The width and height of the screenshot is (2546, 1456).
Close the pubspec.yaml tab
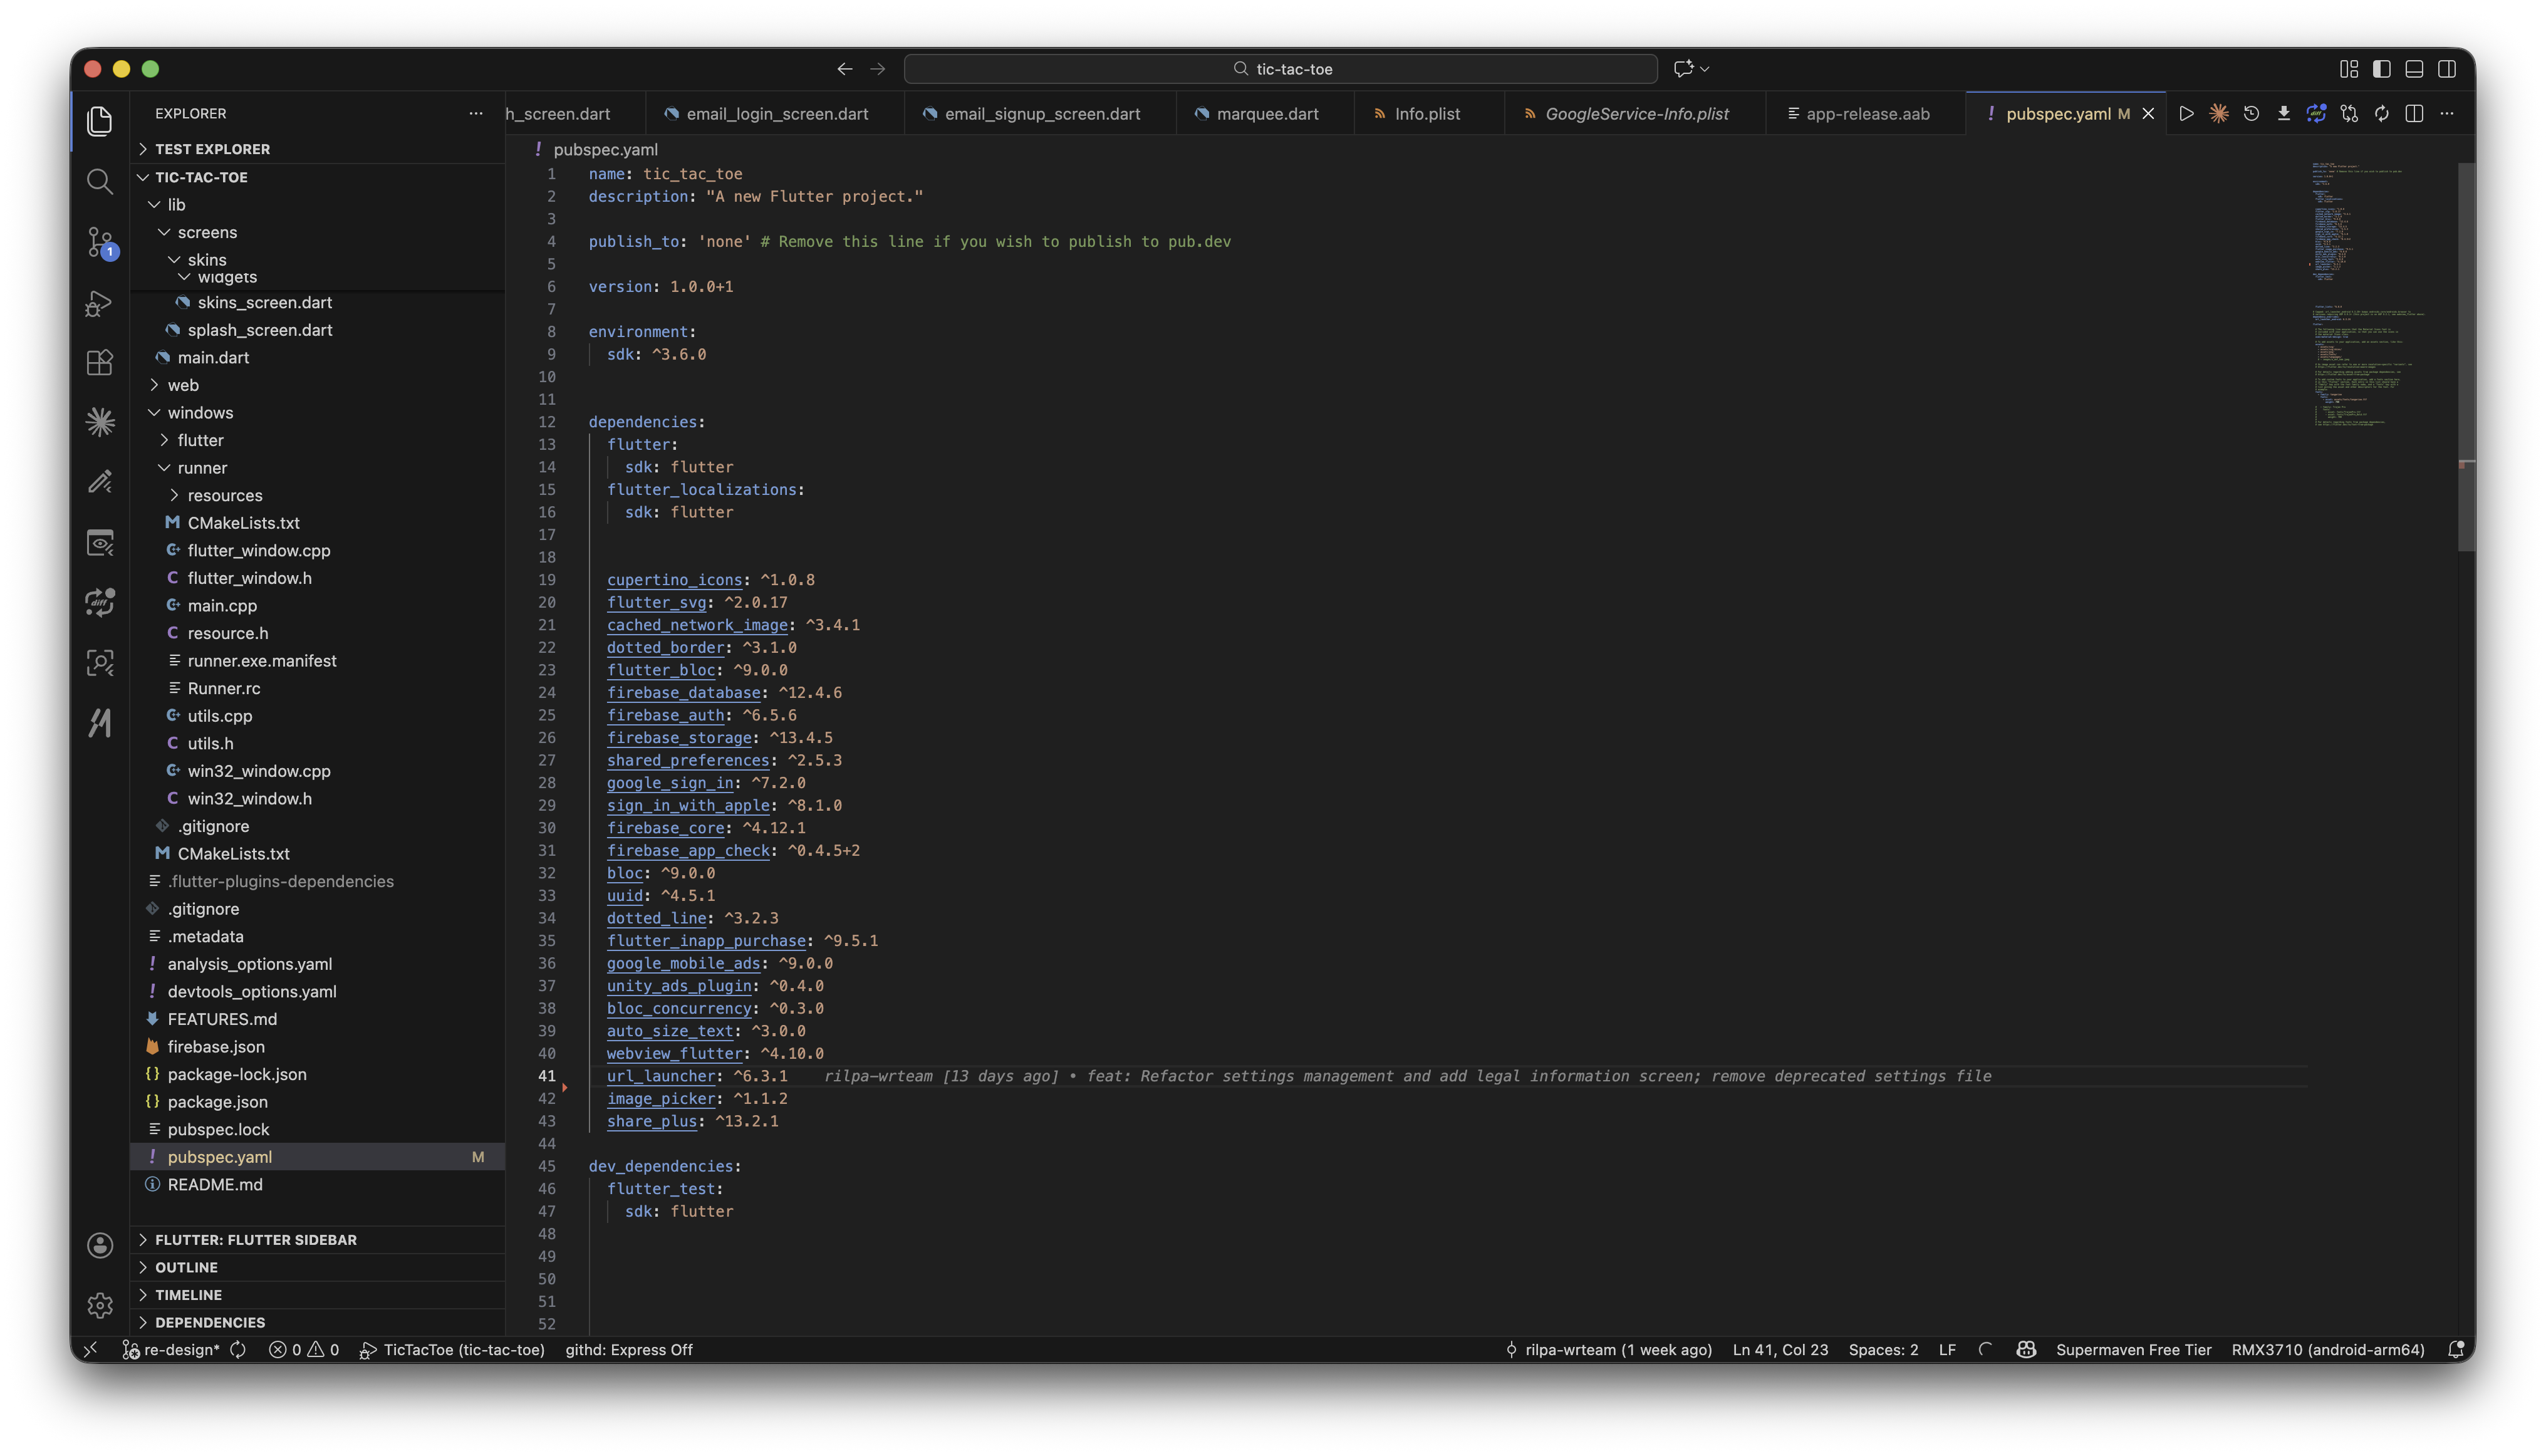tap(2148, 114)
